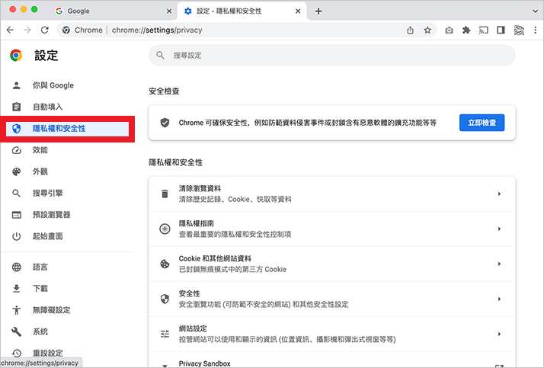
Task: Click the 立即檢查 button
Action: tap(482, 123)
